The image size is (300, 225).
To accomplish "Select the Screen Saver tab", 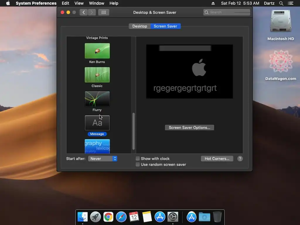I will (x=166, y=26).
